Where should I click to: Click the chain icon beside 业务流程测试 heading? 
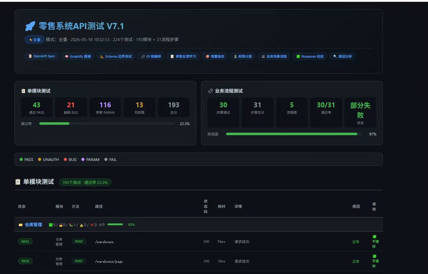(211, 91)
